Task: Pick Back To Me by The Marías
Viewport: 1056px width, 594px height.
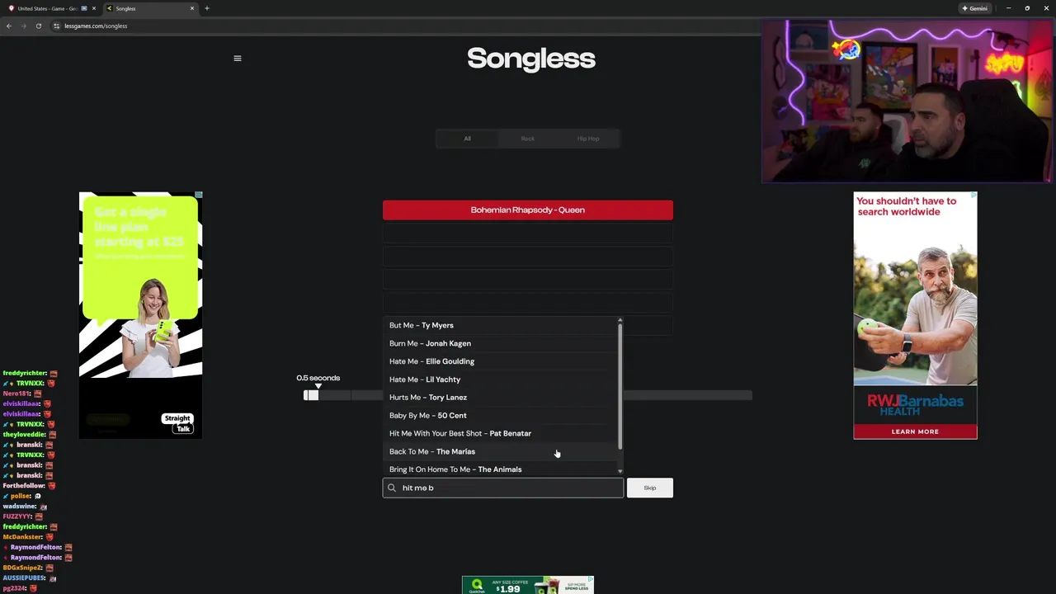Action: click(431, 451)
